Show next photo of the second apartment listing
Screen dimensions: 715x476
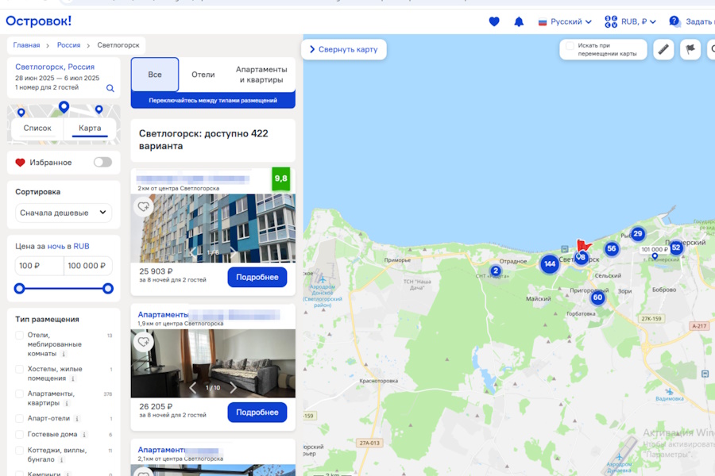233,388
